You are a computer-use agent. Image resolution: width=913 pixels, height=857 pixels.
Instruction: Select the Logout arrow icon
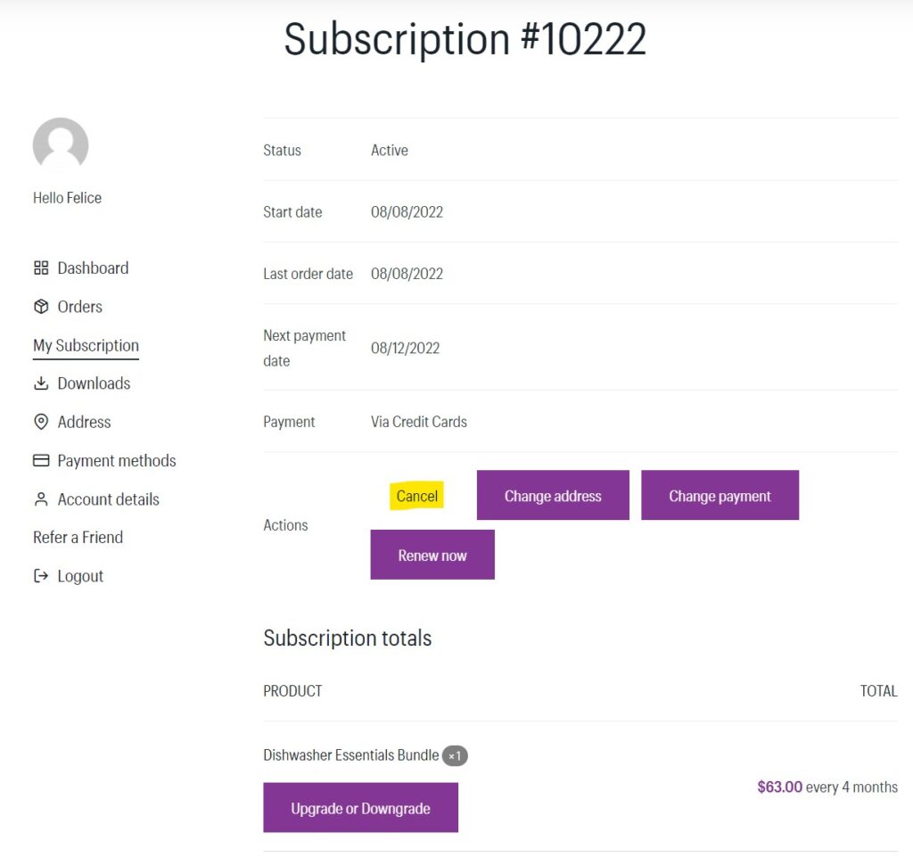[41, 575]
